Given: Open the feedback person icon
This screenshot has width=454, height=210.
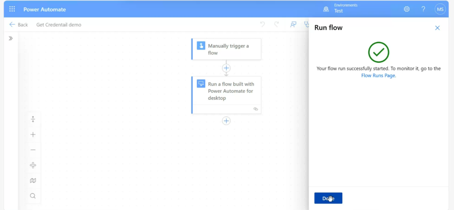Looking at the screenshot, I should coord(294,25).
